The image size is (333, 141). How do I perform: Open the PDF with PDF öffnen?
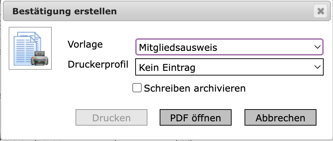[196, 117]
